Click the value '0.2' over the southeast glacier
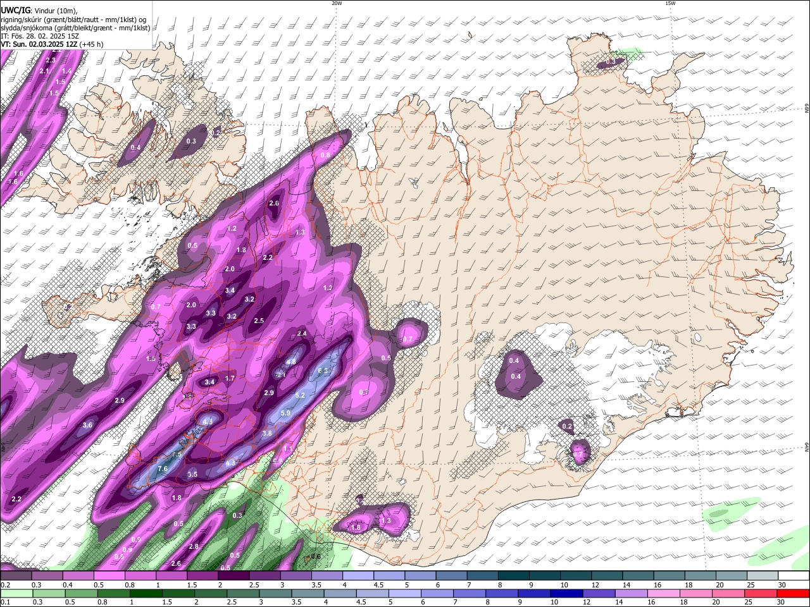Image resolution: width=810 pixels, height=607 pixels. pos(567,427)
